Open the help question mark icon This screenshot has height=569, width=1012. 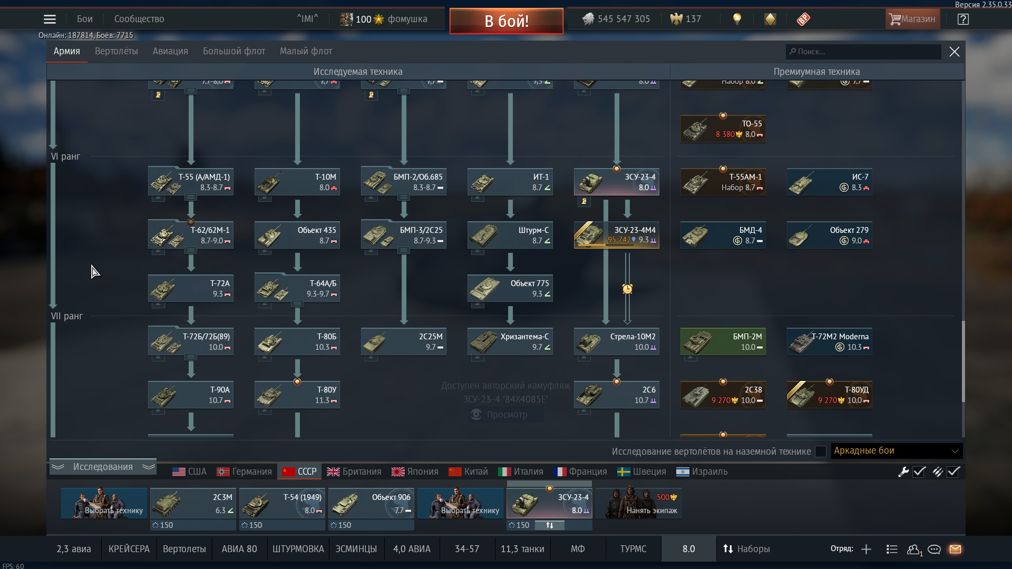(x=963, y=19)
